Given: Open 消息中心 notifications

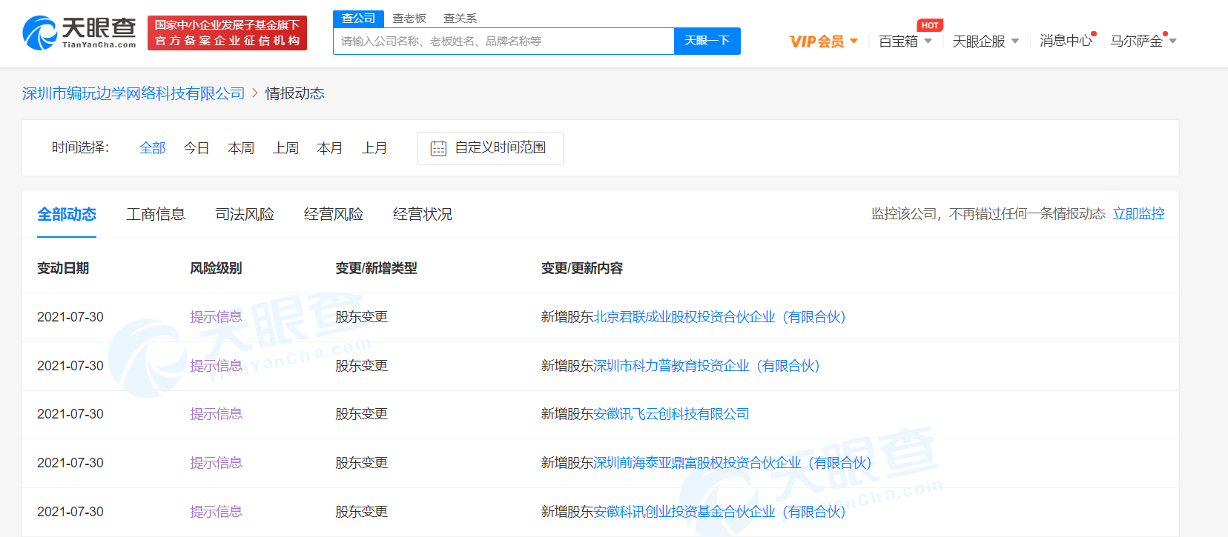Looking at the screenshot, I should [x=1066, y=41].
